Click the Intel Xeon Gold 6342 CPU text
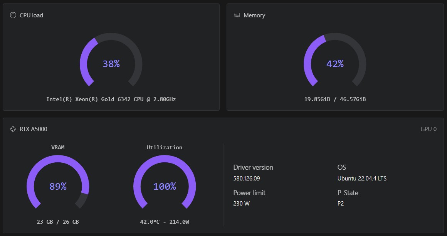This screenshot has height=236, width=447. click(111, 99)
